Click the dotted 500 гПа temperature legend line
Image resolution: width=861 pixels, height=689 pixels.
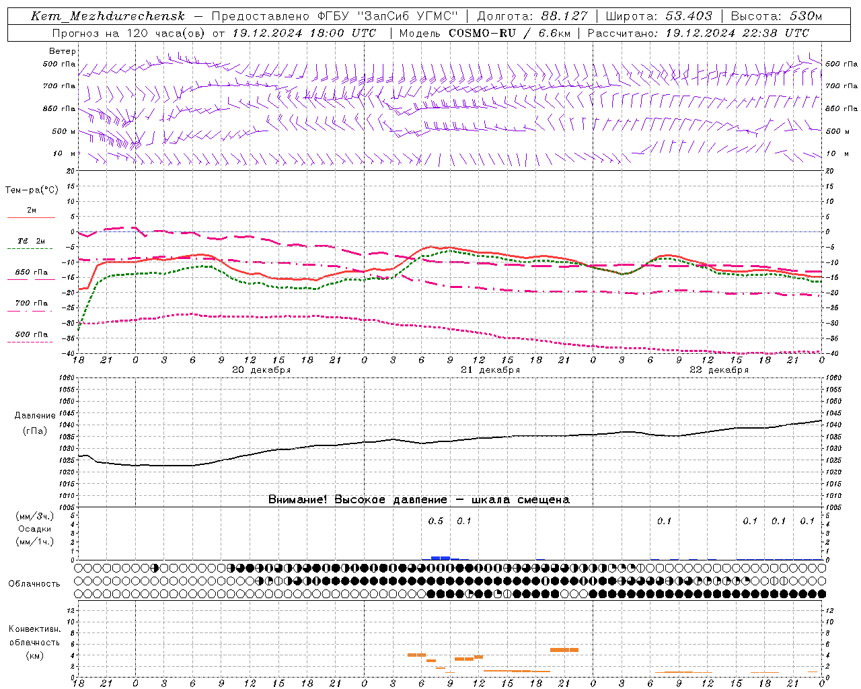coord(30,342)
